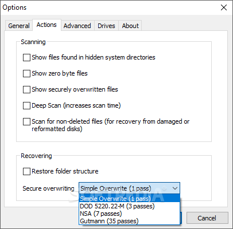
Task: Collapse the Secure overwriting dropdown arrow
Action: coord(175,188)
